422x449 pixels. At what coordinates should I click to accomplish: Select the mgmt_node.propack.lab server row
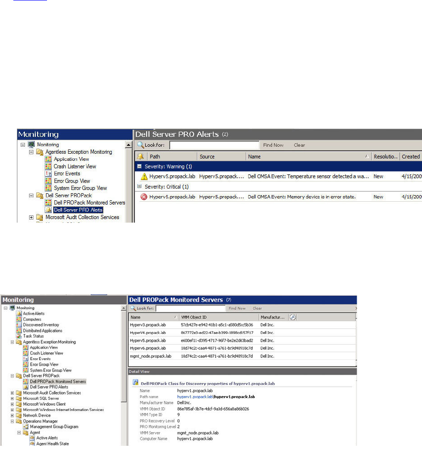[x=242, y=356]
